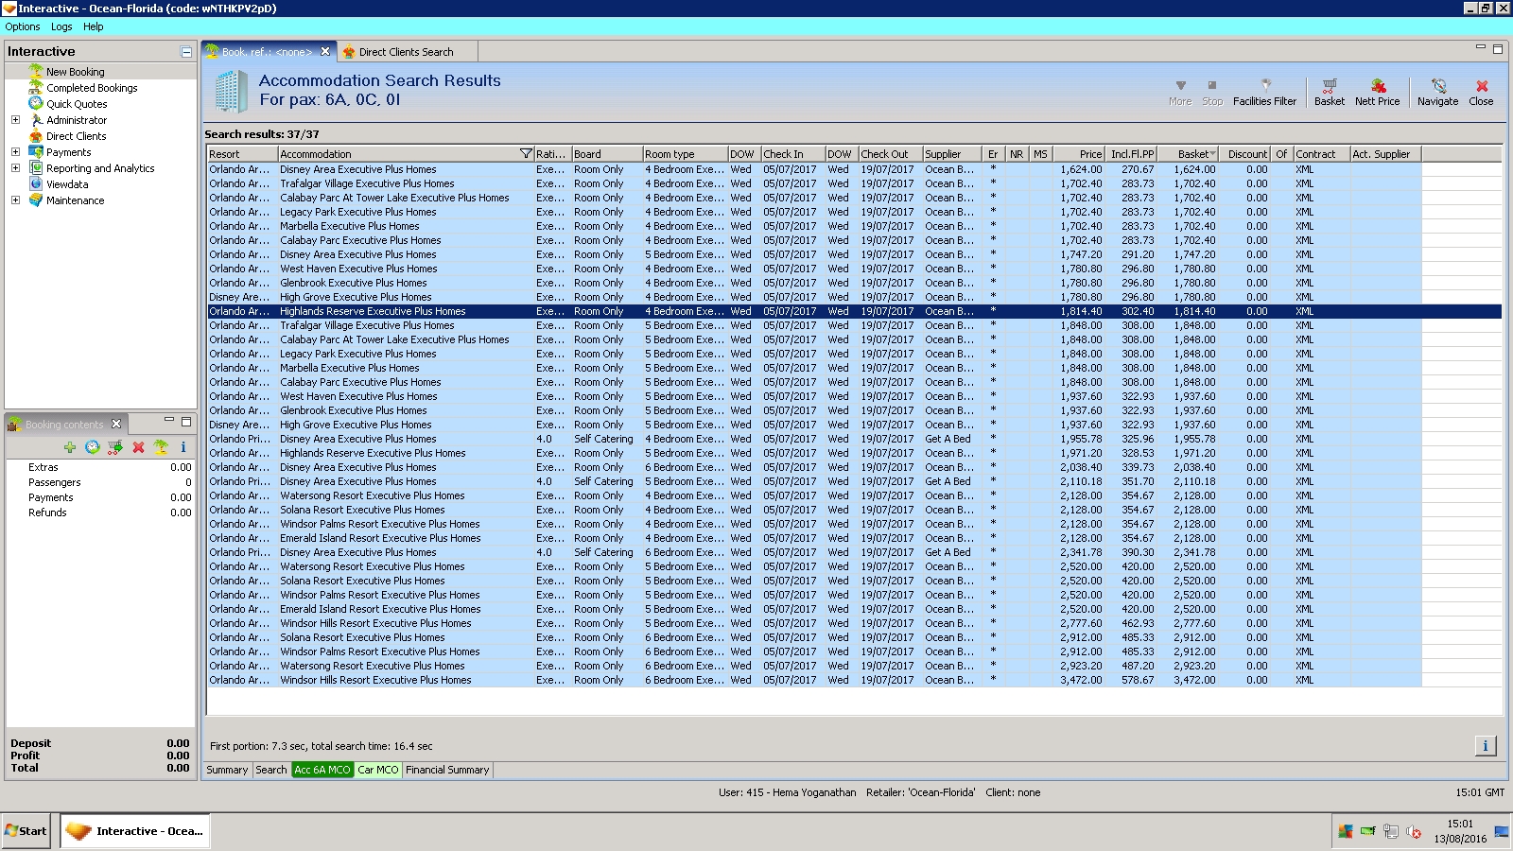
Task: Open the filter dropdown on the Accommodation column
Action: tap(526, 154)
